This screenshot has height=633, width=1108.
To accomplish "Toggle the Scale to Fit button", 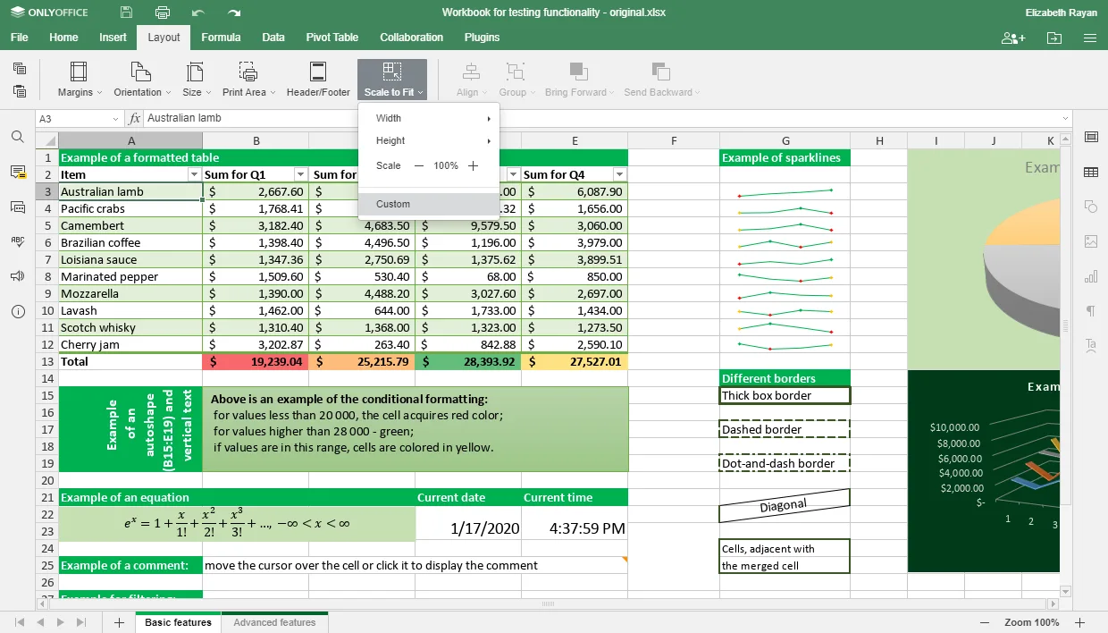I will point(392,80).
